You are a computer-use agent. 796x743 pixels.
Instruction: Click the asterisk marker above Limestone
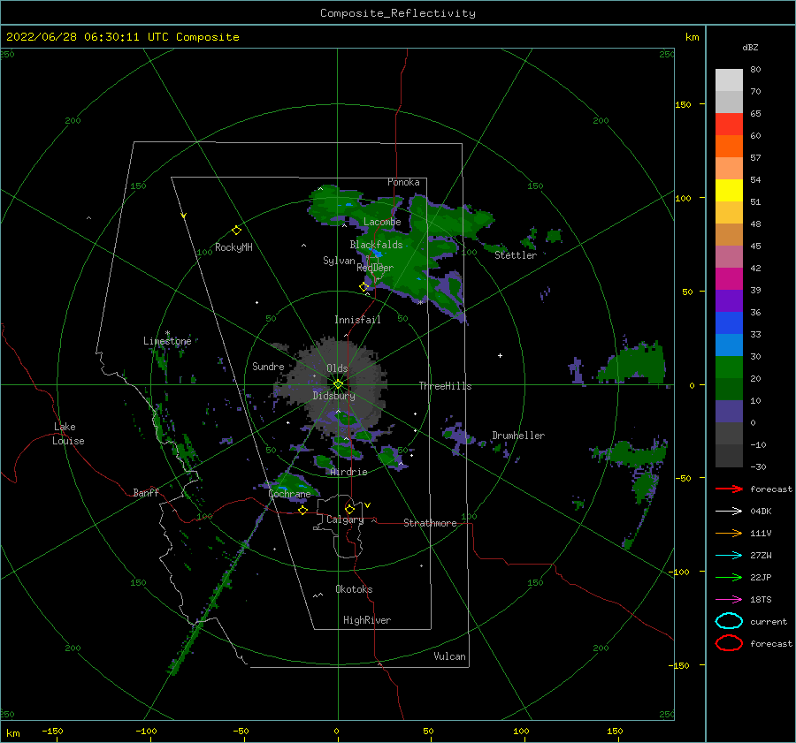coord(167,334)
